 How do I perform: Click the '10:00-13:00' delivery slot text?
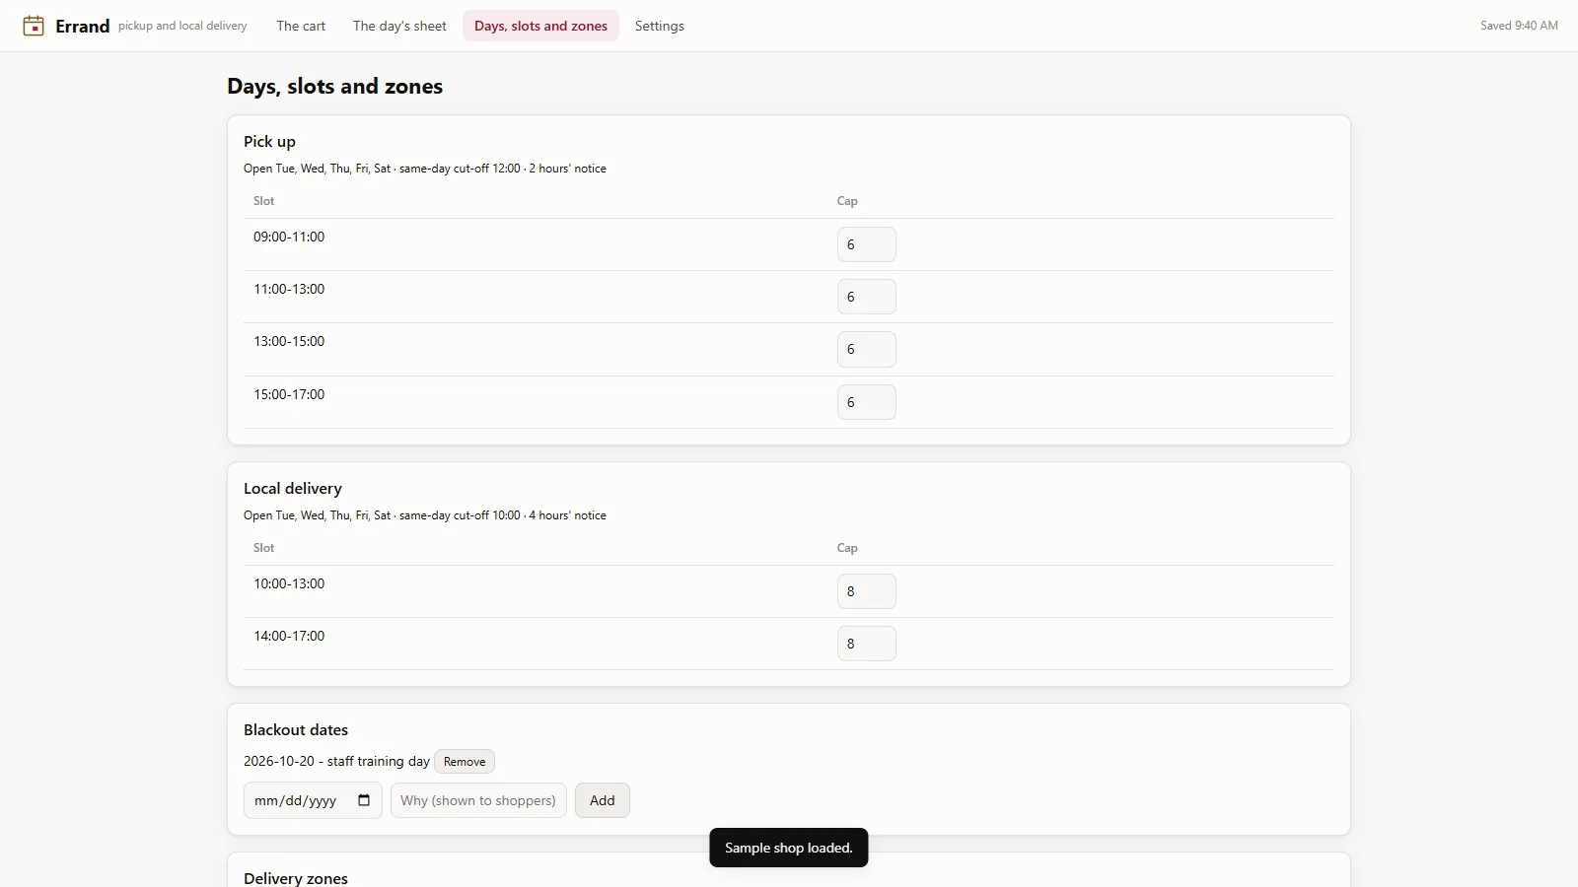[289, 583]
